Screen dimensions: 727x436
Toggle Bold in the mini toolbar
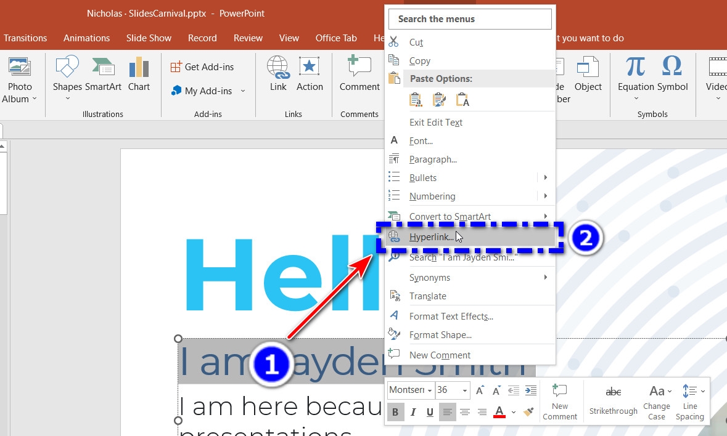pos(395,412)
